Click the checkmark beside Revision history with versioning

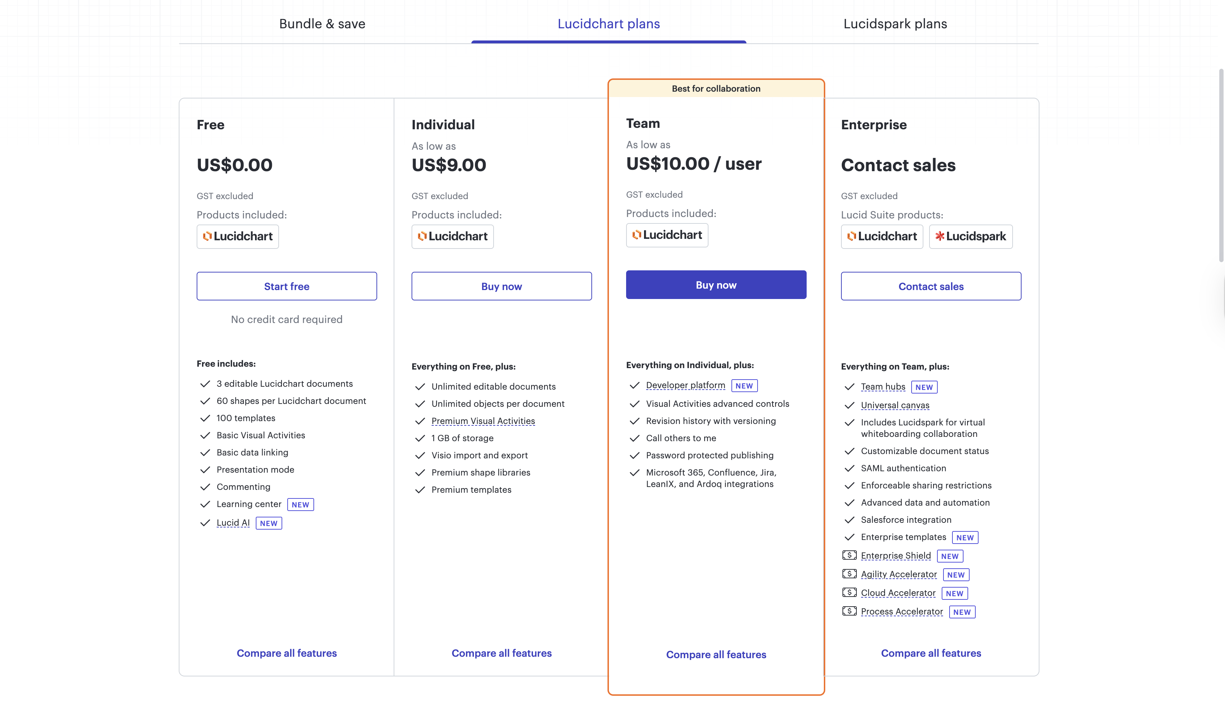pyautogui.click(x=634, y=421)
